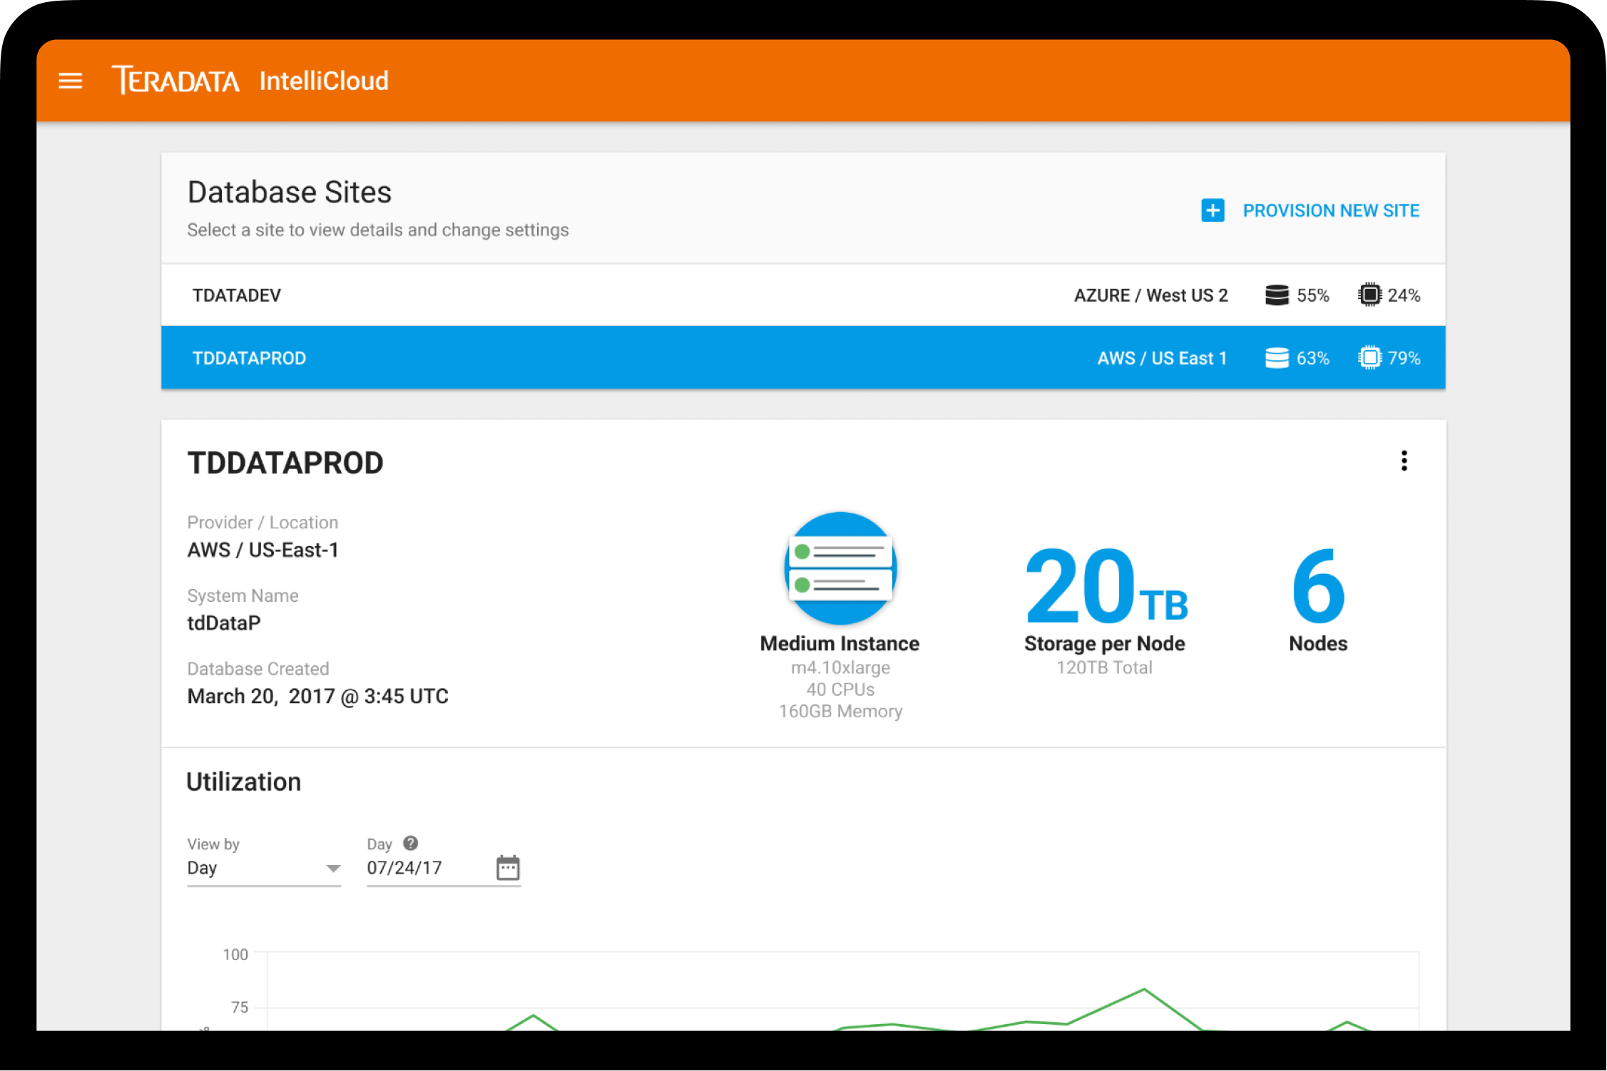Click PROVISION NEW SITE
1607x1071 pixels.
click(1331, 210)
